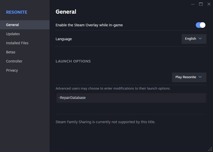The width and height of the screenshot is (213, 152).
Task: Click the General page heading
Action: click(66, 12)
